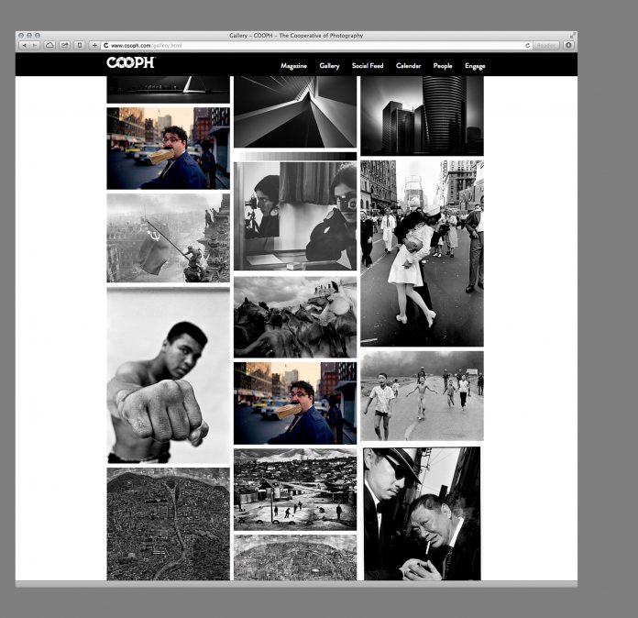Click the add bookmark plus button
Viewport: 638px width, 618px height.
pos(94,45)
